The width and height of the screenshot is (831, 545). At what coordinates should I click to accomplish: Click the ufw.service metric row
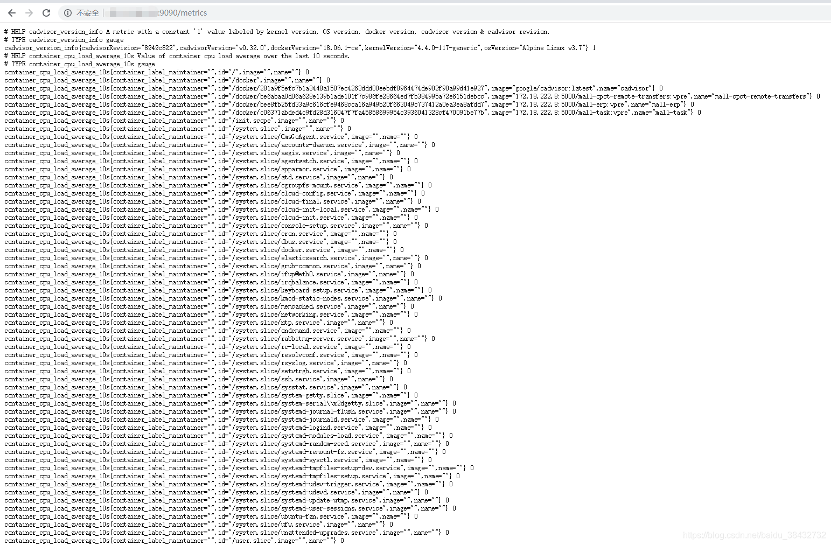pyautogui.click(x=199, y=525)
